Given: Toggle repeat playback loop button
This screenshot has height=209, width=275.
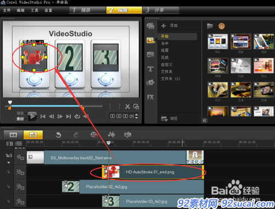Looking at the screenshot, I should click(77, 117).
